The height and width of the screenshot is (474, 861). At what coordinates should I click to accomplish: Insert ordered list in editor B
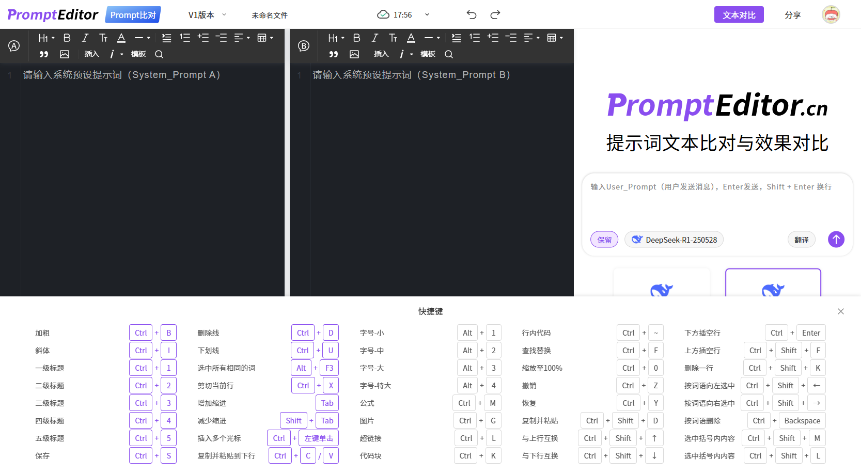[x=475, y=38]
